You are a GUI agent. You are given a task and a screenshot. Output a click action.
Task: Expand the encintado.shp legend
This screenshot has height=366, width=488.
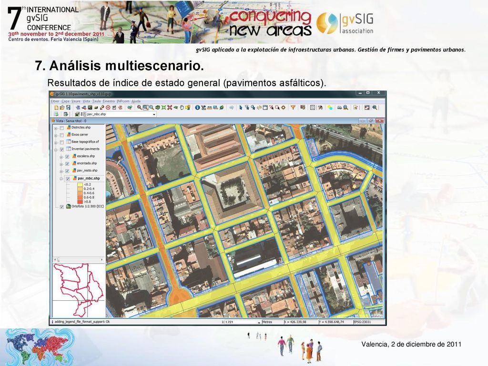(61, 164)
